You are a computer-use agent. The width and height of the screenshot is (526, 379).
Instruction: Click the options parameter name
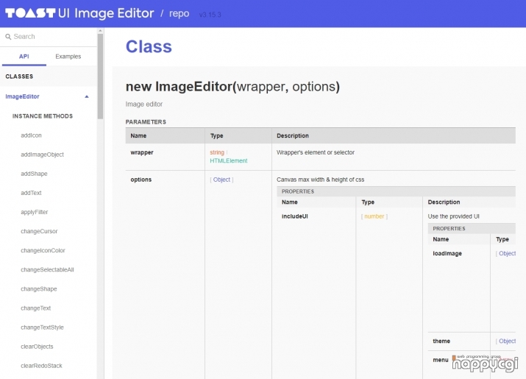point(141,180)
